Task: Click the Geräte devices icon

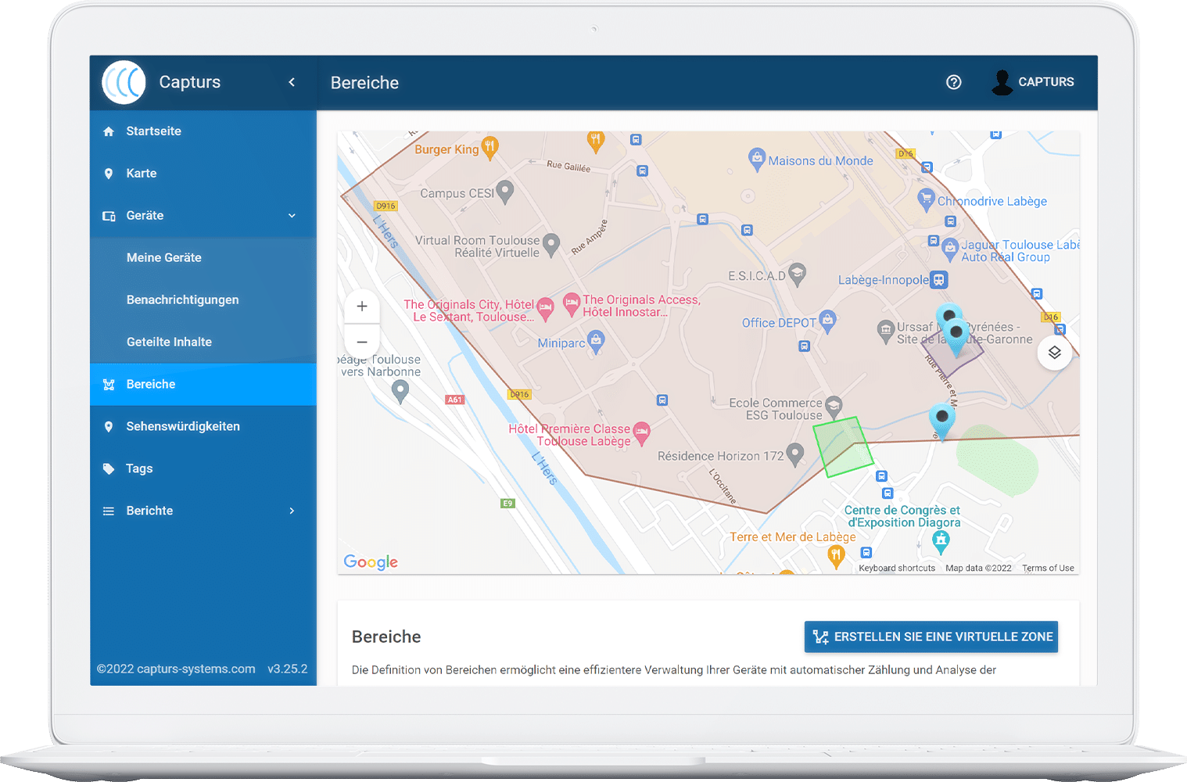Action: coord(109,216)
